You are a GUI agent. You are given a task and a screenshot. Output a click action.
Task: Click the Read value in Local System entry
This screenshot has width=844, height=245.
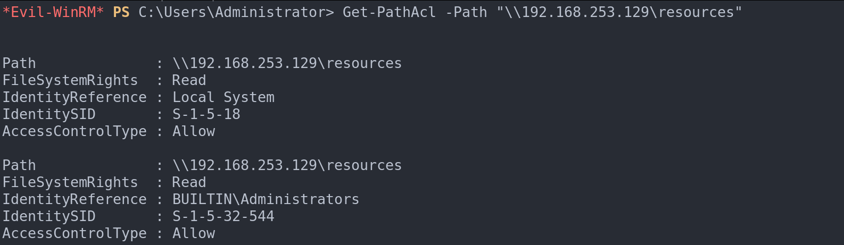pos(189,80)
